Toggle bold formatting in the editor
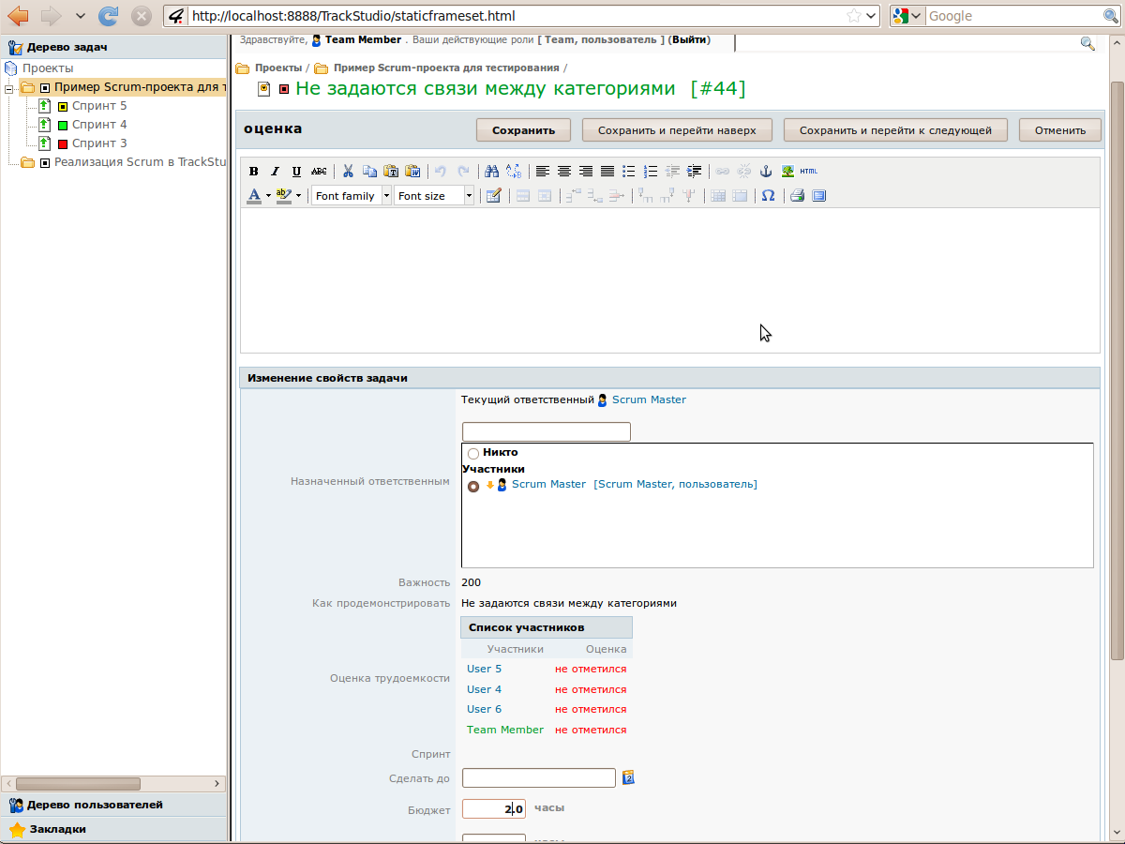Viewport: 1125px width, 844px height. (x=253, y=172)
